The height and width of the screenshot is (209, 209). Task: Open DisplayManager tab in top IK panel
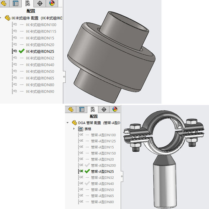(52, 3)
